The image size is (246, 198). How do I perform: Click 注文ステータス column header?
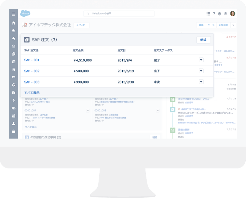click(x=163, y=50)
